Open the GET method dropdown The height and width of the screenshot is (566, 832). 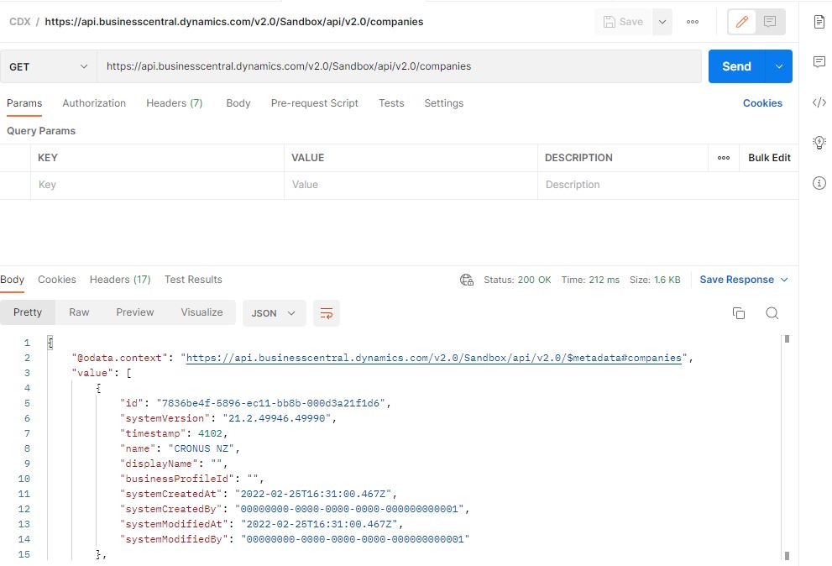tap(49, 66)
